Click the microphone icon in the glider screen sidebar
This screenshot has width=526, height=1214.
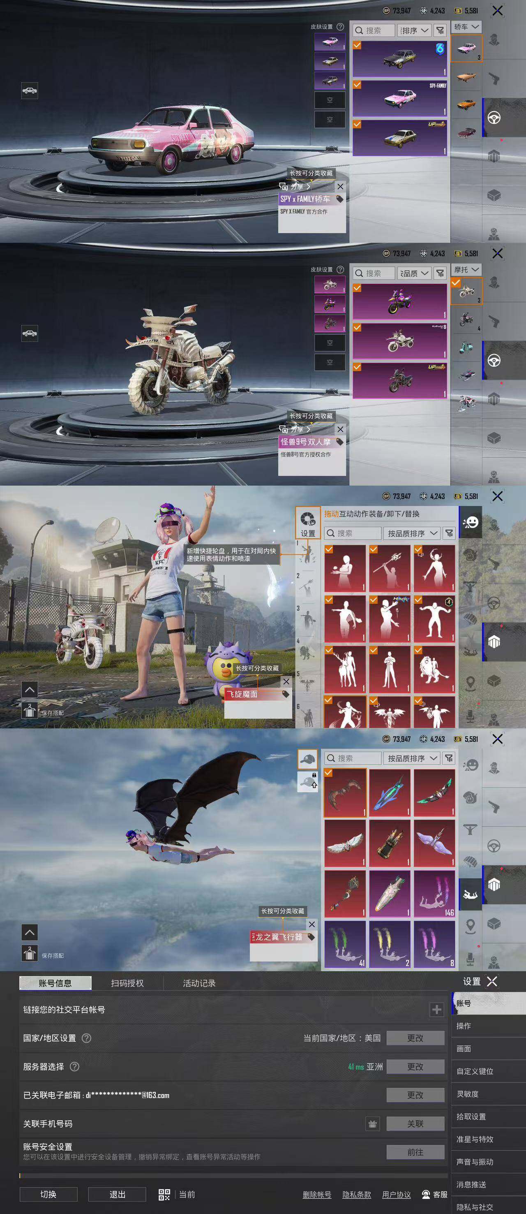point(470,958)
